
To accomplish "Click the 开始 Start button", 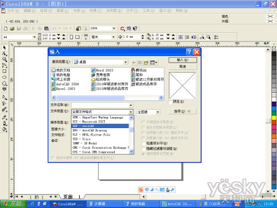I will point(13,204).
